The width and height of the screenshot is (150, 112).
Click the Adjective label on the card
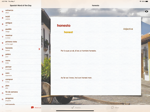coord(128,29)
